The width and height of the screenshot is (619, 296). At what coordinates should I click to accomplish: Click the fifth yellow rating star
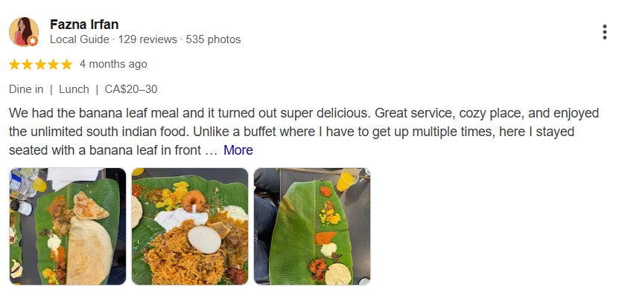click(x=67, y=64)
